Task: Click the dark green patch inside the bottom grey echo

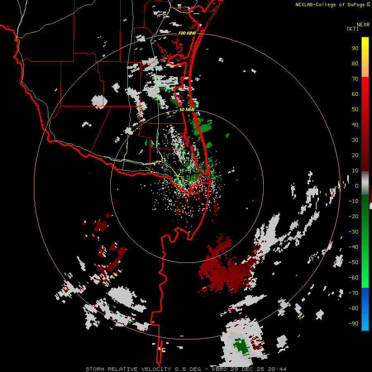Action: click(242, 346)
